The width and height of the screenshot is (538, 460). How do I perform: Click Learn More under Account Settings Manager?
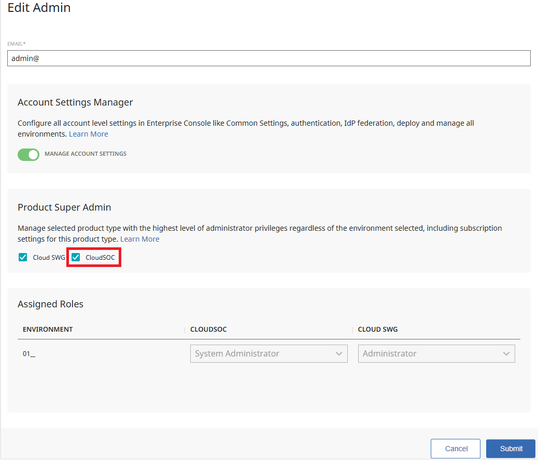click(89, 134)
